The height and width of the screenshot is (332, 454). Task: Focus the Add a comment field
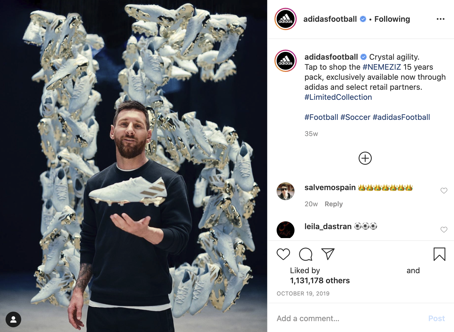point(349,318)
